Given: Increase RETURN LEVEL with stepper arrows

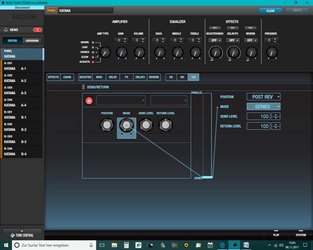Looking at the screenshot, I should click(x=276, y=124).
